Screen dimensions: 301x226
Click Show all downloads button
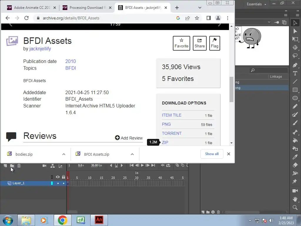click(x=212, y=154)
